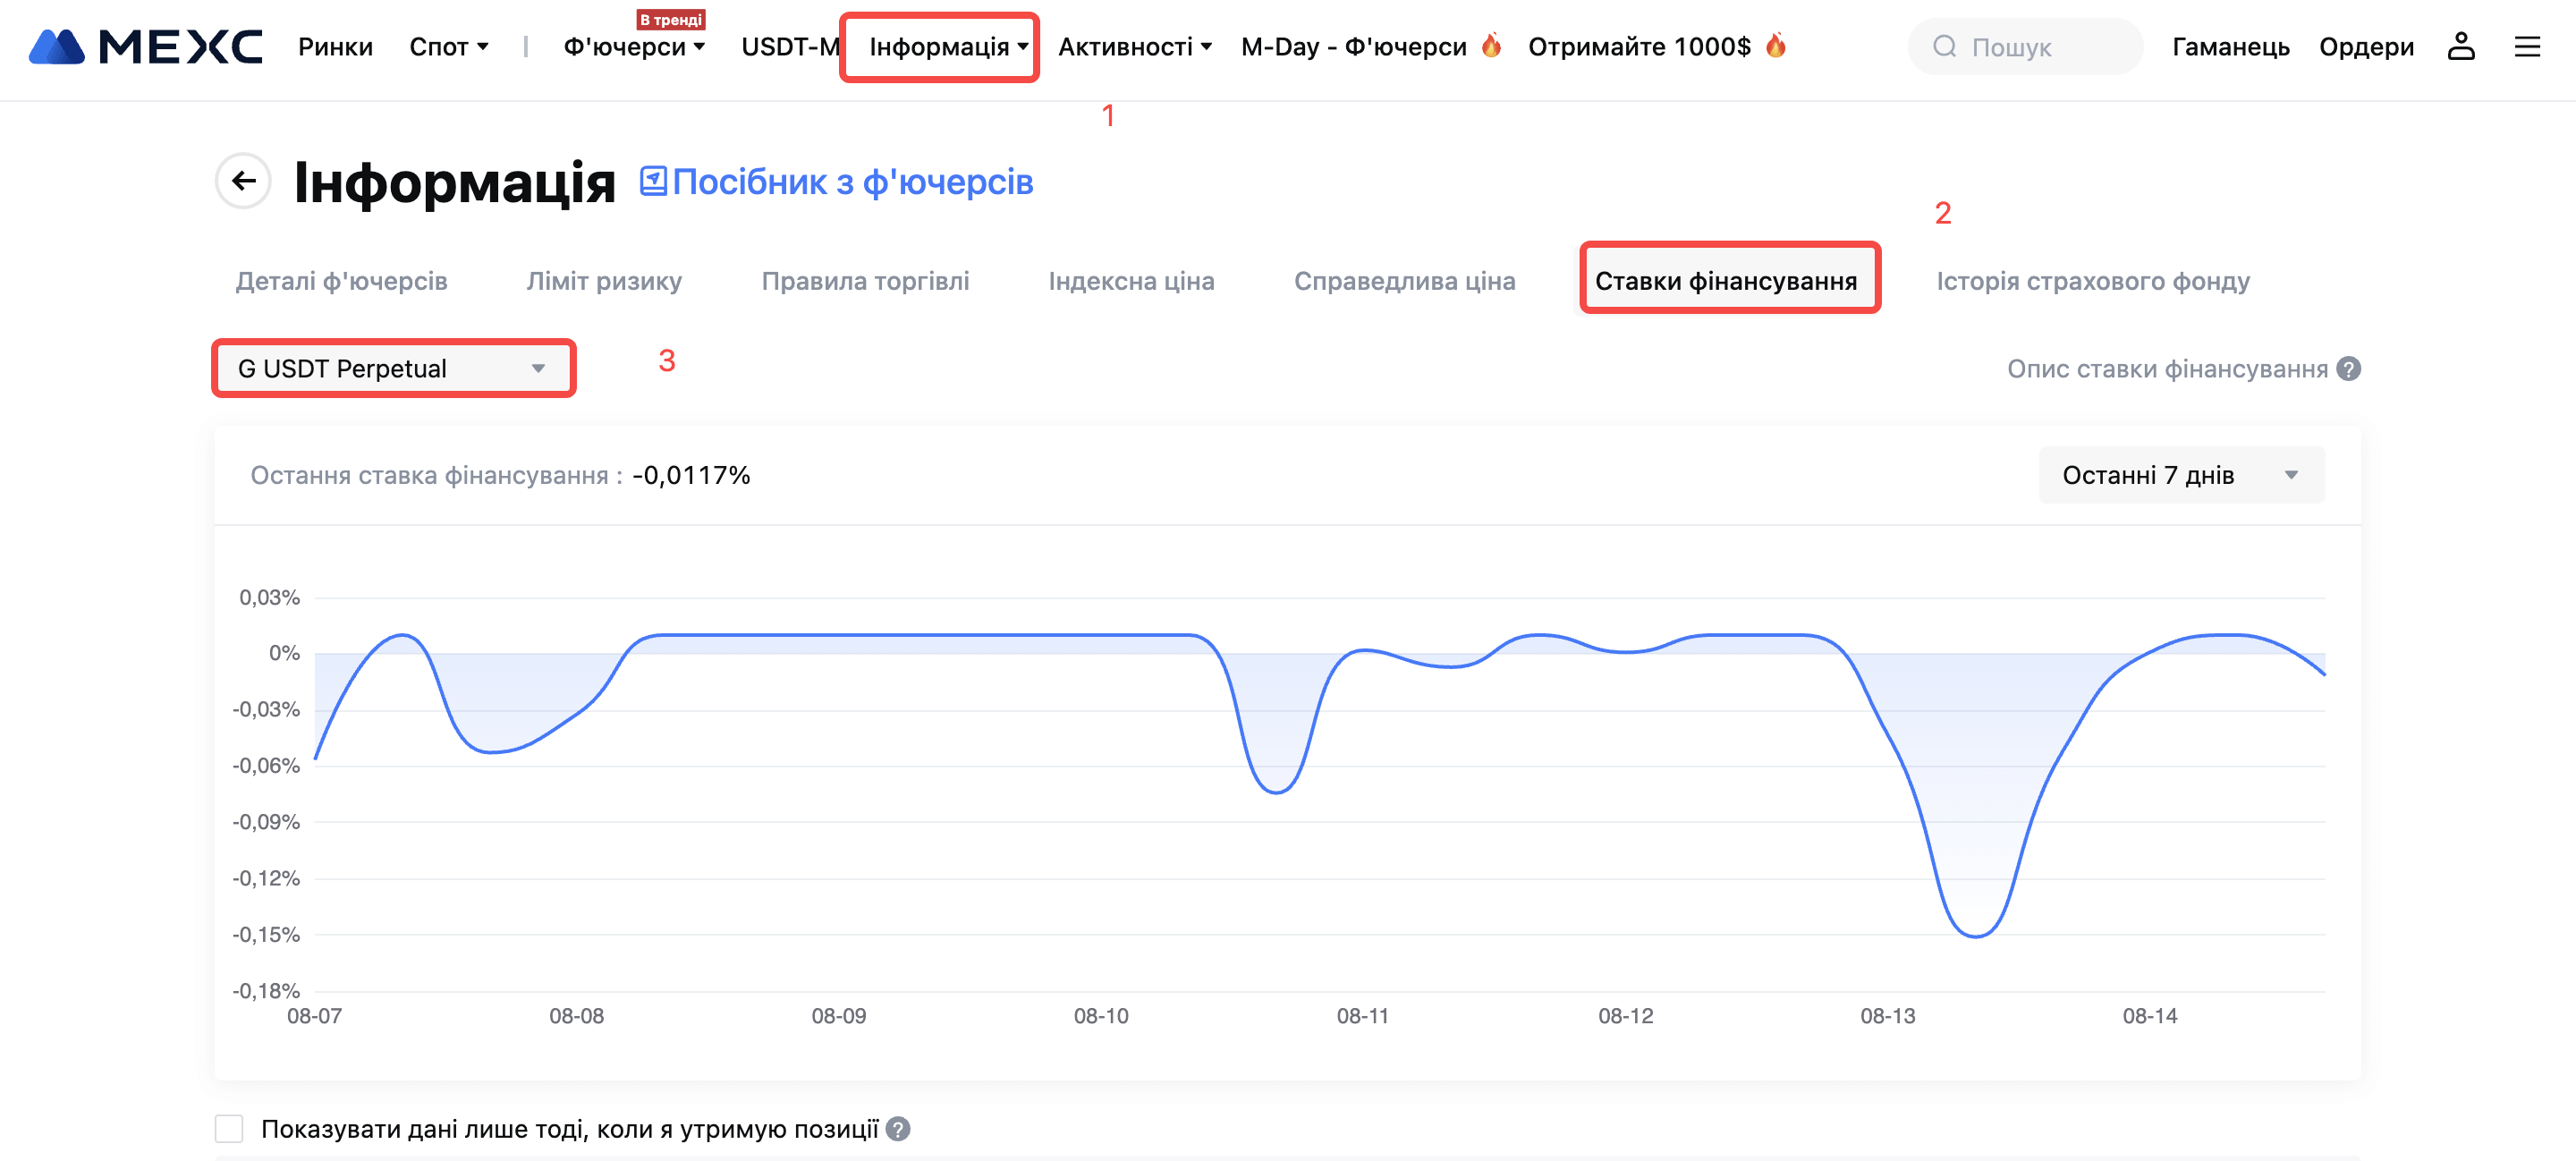Expand the Спот menu
This screenshot has height=1161, width=2576.
pyautogui.click(x=448, y=47)
